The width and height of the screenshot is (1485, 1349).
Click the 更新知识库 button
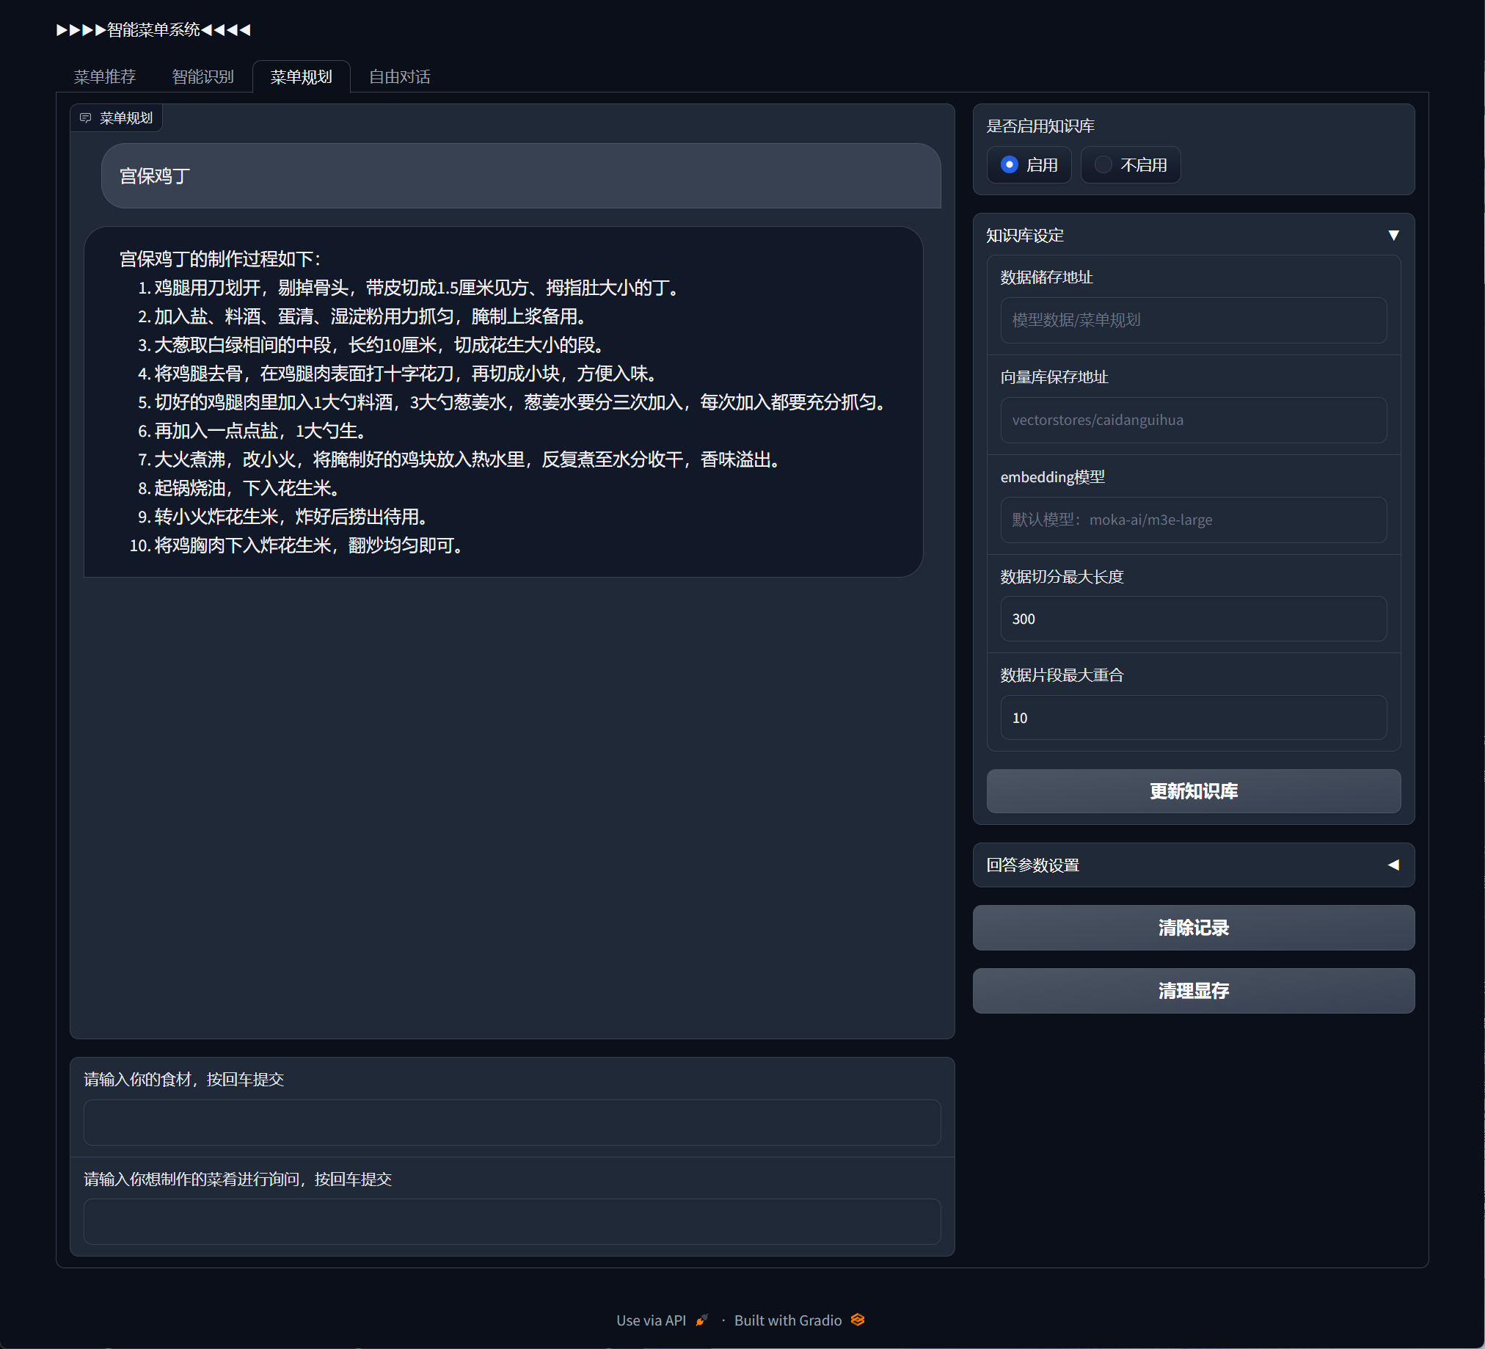click(1193, 790)
